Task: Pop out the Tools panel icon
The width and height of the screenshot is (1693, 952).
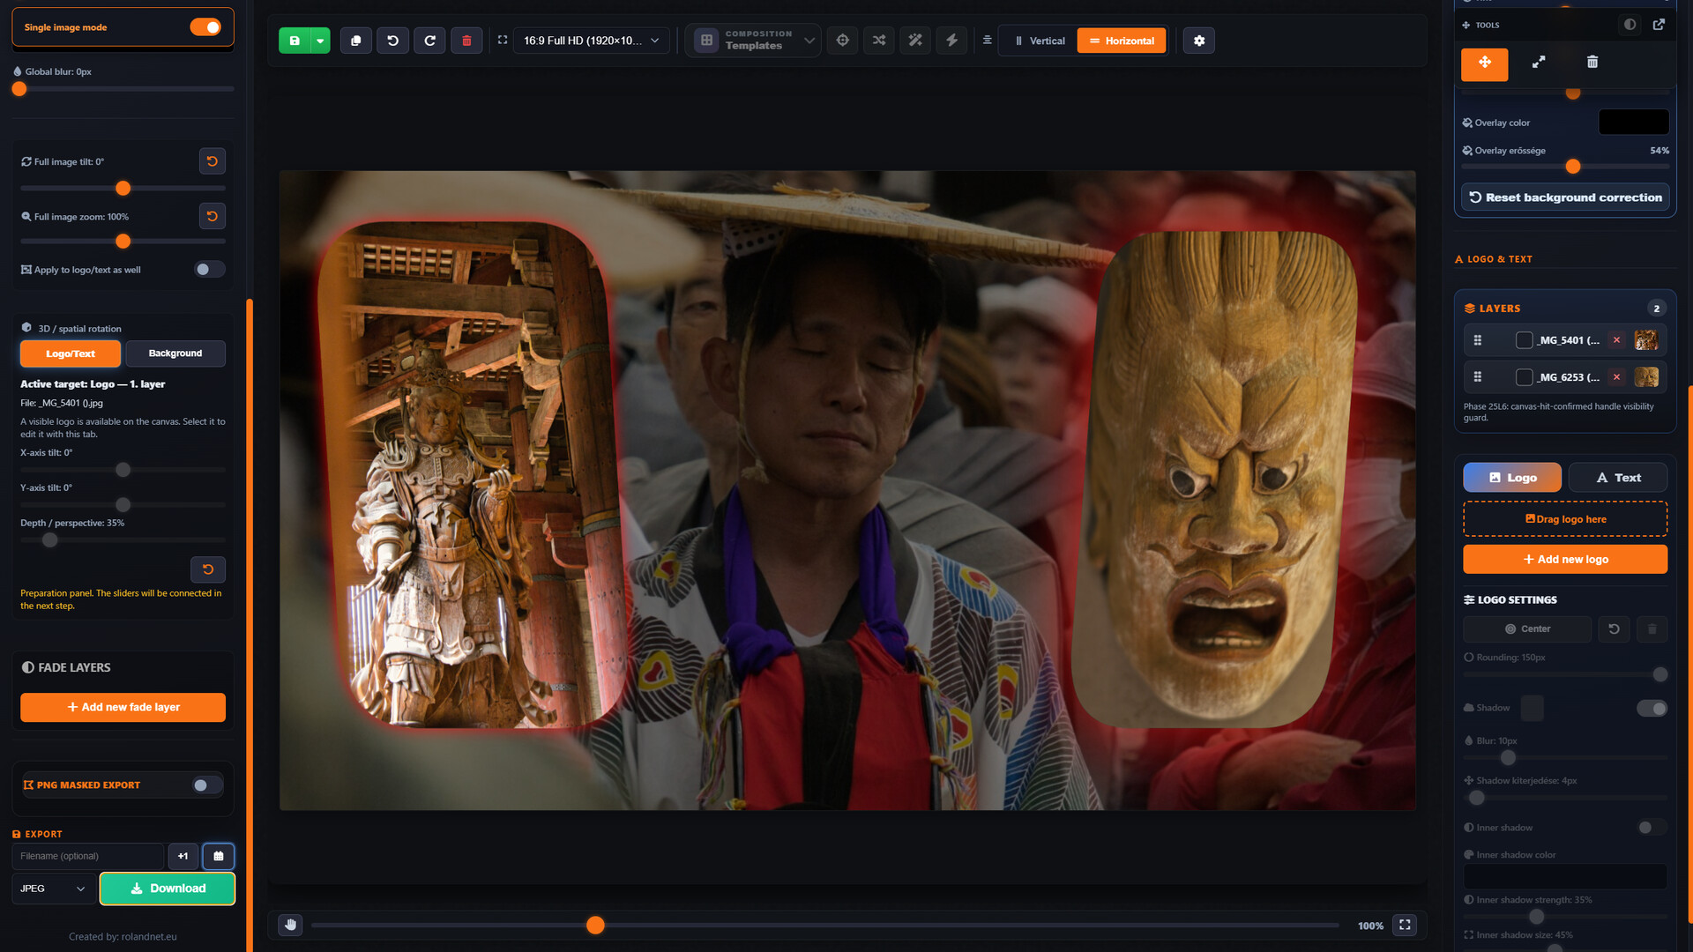Action: point(1659,25)
